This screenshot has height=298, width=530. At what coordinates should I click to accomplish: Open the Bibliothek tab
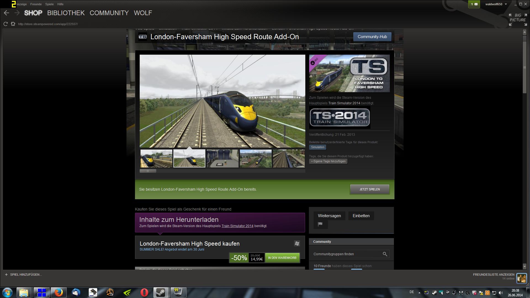click(x=66, y=13)
